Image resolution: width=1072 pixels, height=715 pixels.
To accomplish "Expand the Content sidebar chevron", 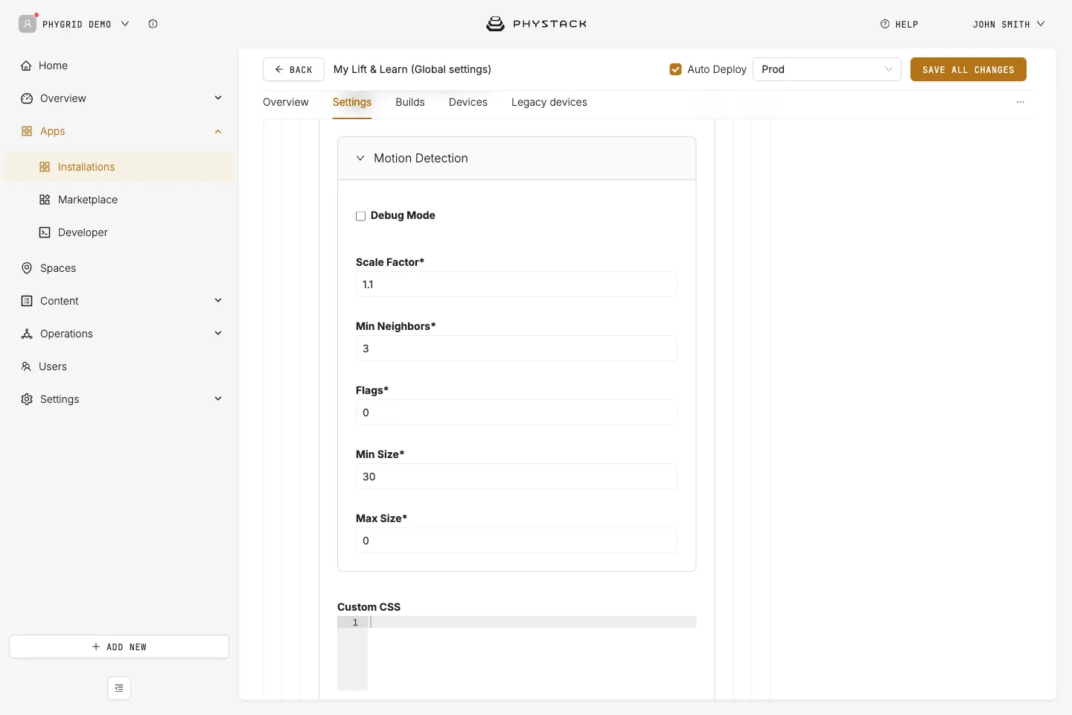I will click(x=218, y=300).
